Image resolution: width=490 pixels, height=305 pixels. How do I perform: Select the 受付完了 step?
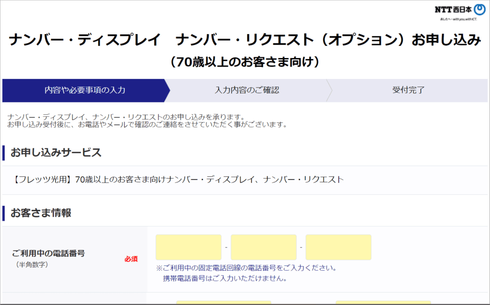tap(408, 90)
